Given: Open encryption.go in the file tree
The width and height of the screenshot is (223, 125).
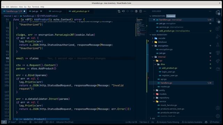Looking at the screenshot, I should pos(166,49).
